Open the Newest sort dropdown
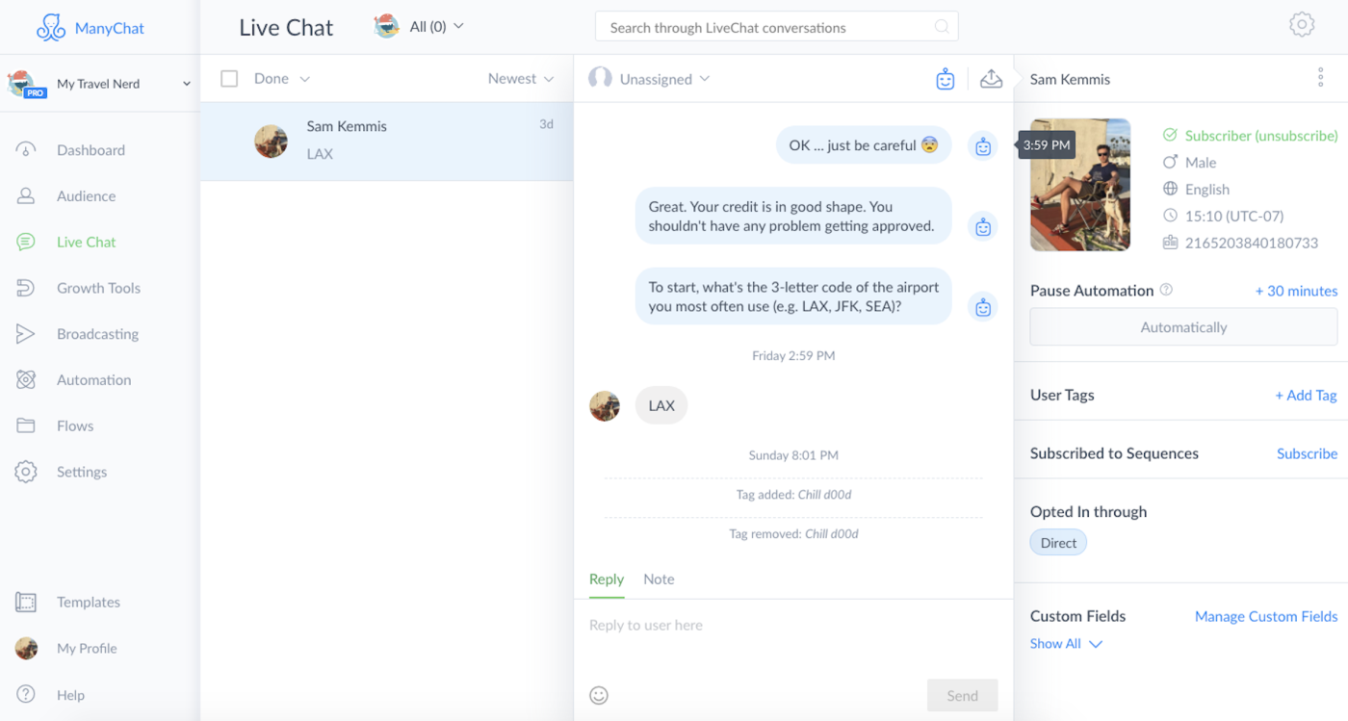1348x721 pixels. pyautogui.click(x=521, y=79)
